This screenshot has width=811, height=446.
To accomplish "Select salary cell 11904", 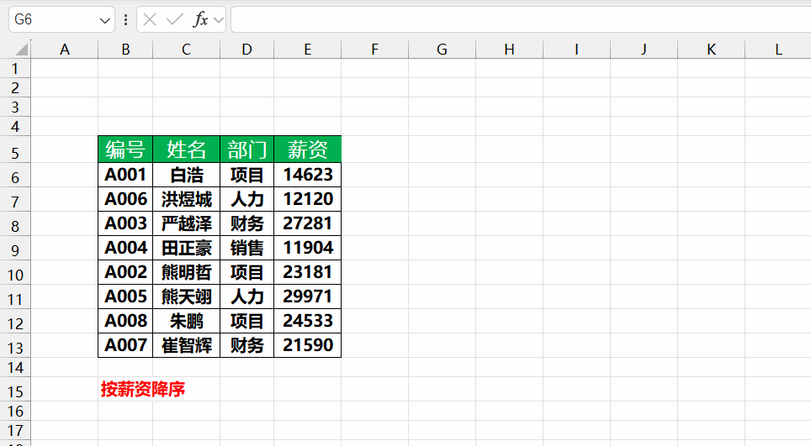I will tap(308, 248).
